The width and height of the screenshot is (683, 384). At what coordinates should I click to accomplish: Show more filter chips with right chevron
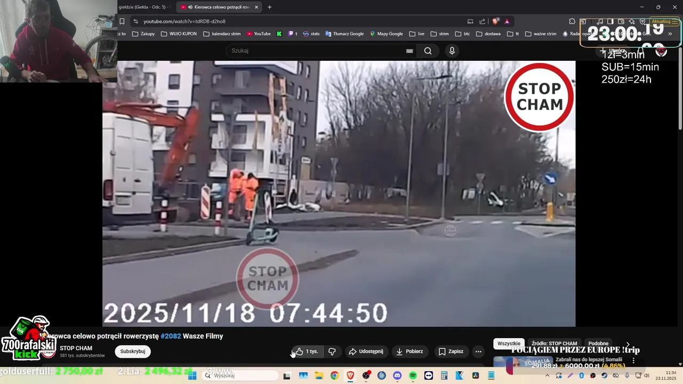point(628,344)
